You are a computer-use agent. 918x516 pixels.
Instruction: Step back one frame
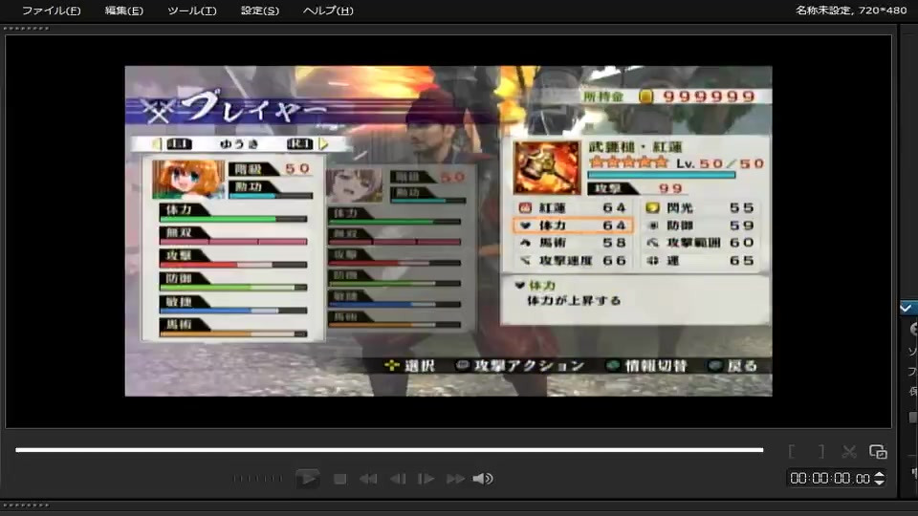[x=398, y=479]
